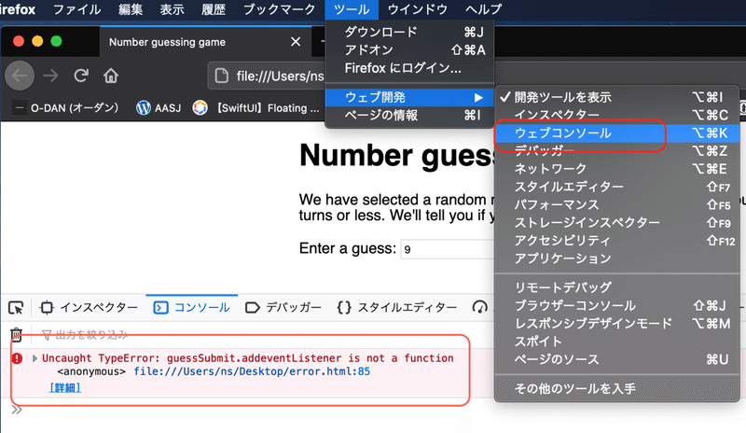The height and width of the screenshot is (433, 746).
Task: Open the O-DAN (オーダン) bookmark
Action: click(65, 108)
